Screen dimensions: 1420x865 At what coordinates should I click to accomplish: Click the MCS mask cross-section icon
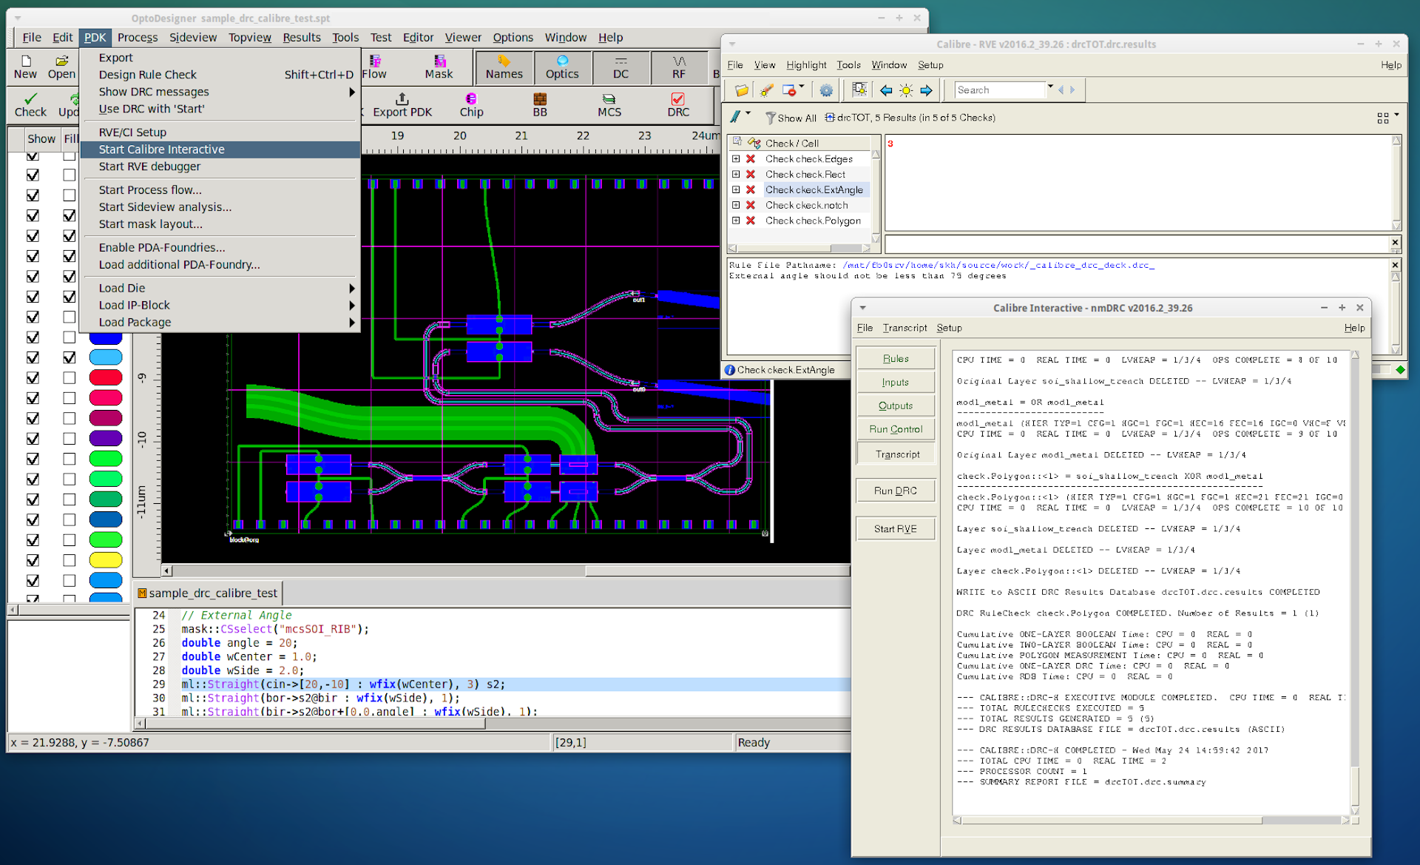click(609, 104)
